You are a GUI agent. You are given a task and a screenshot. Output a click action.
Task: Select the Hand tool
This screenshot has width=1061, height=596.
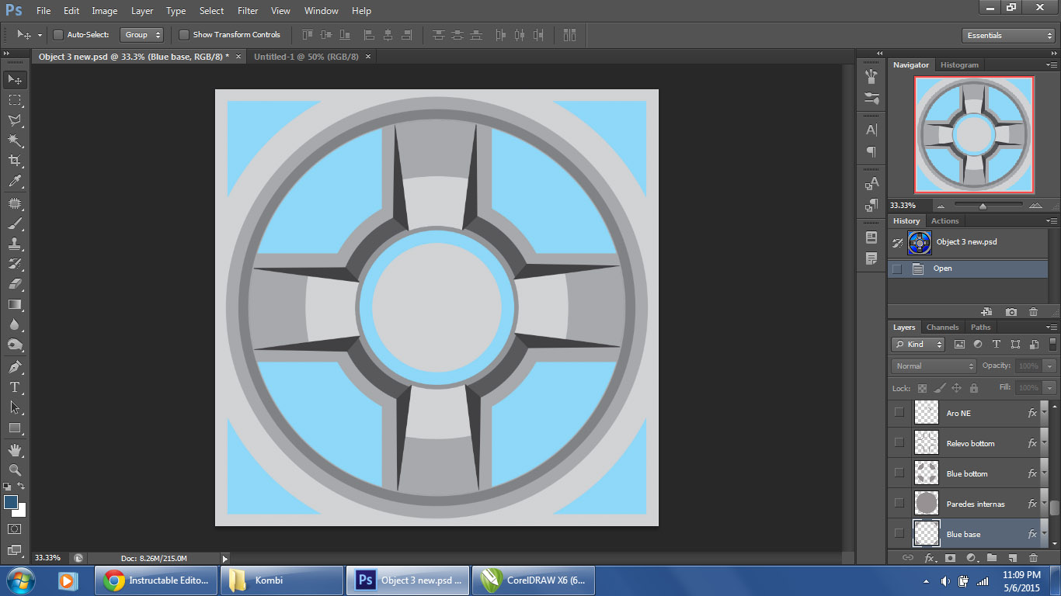click(x=14, y=449)
